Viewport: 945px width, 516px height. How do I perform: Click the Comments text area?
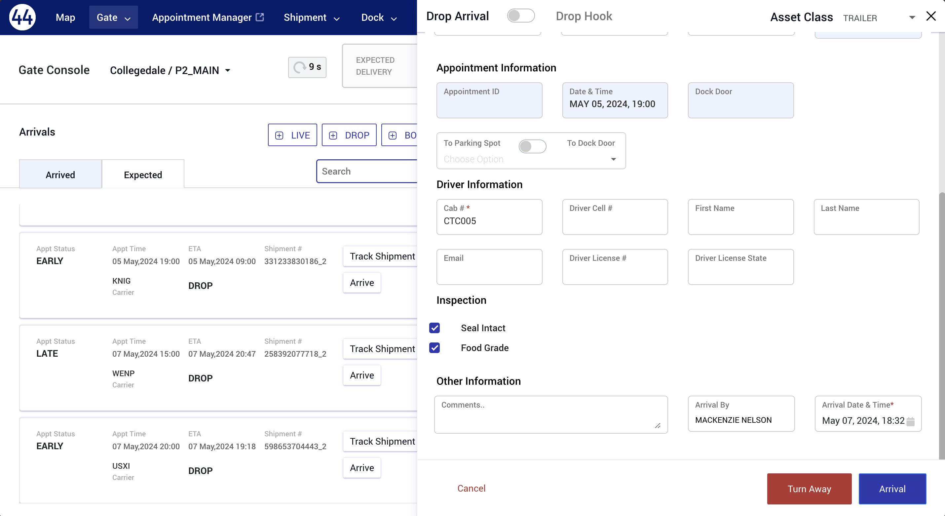pyautogui.click(x=550, y=414)
